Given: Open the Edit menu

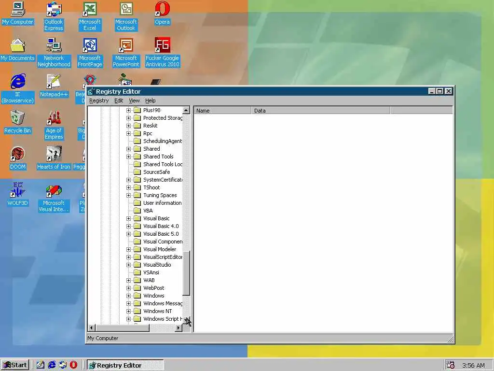Looking at the screenshot, I should pos(119,100).
